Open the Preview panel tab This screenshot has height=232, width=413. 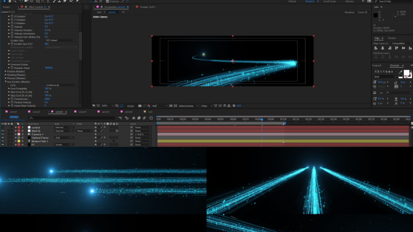pyautogui.click(x=392, y=38)
